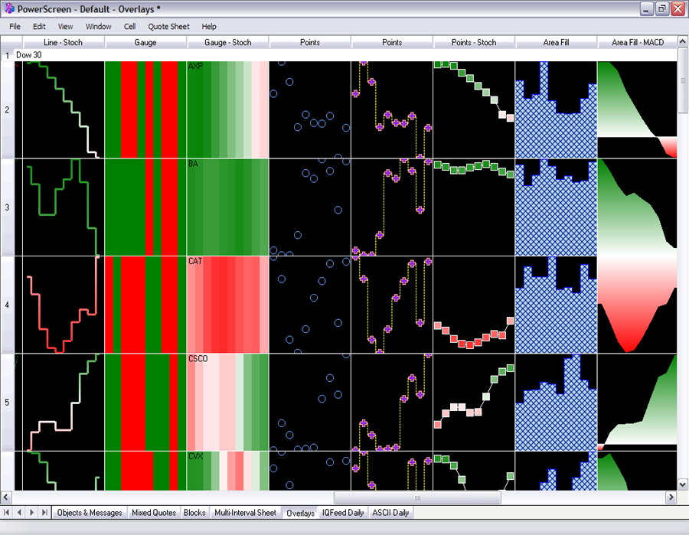Screen dimensions: 689x535
Task: Switch to the IQFeed Daily tab
Action: coord(342,513)
